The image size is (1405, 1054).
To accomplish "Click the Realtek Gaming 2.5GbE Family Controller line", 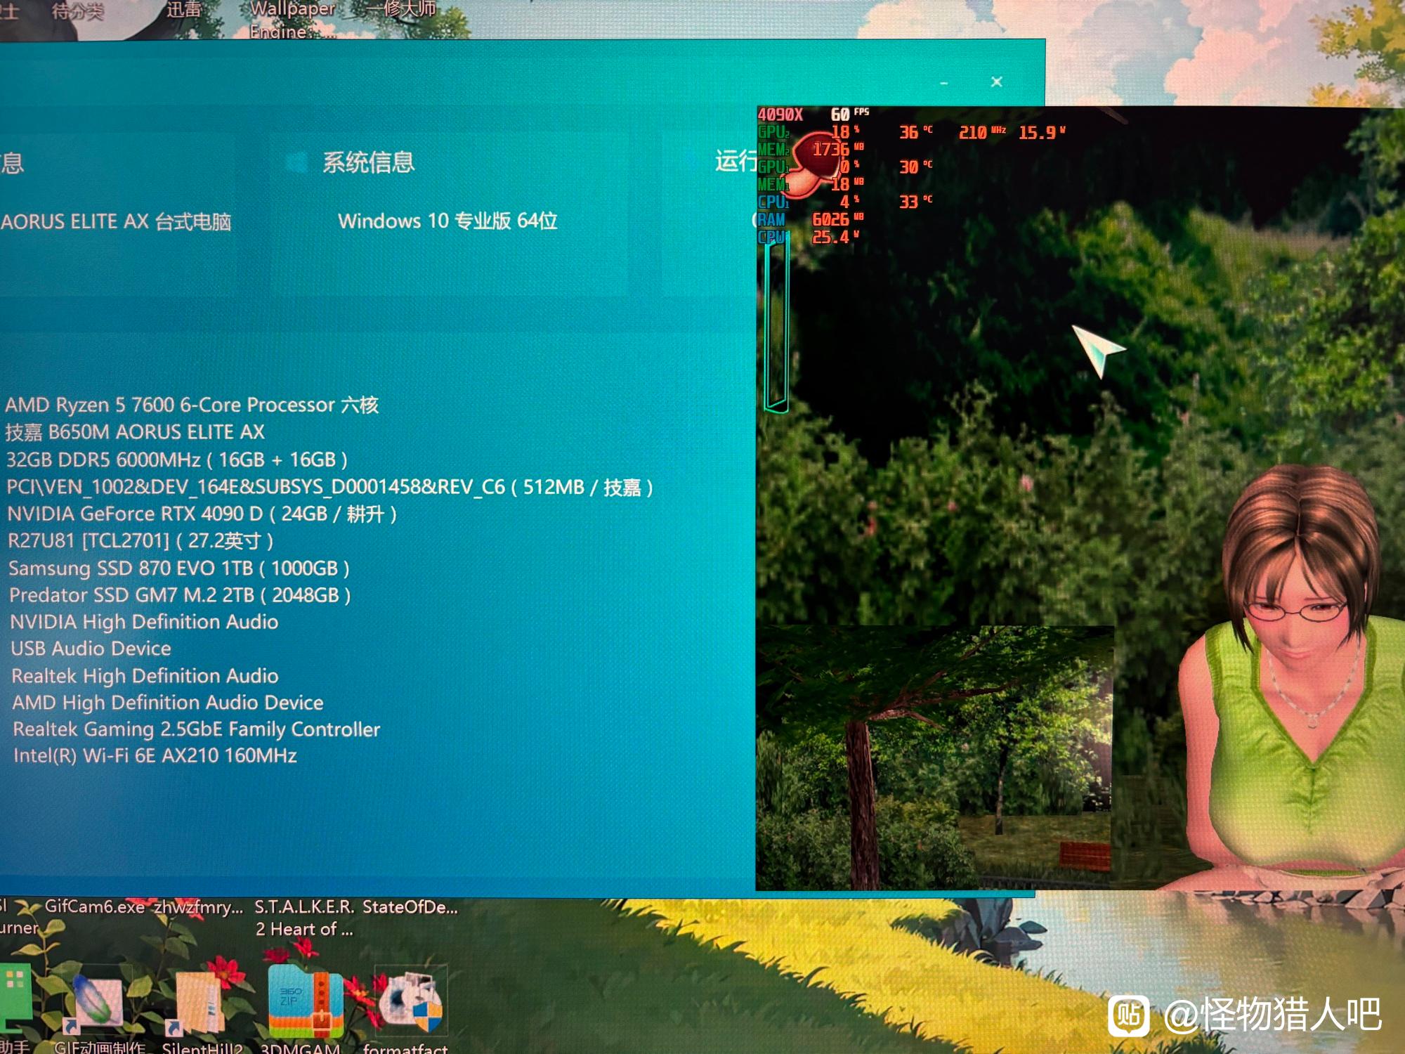I will point(197,729).
